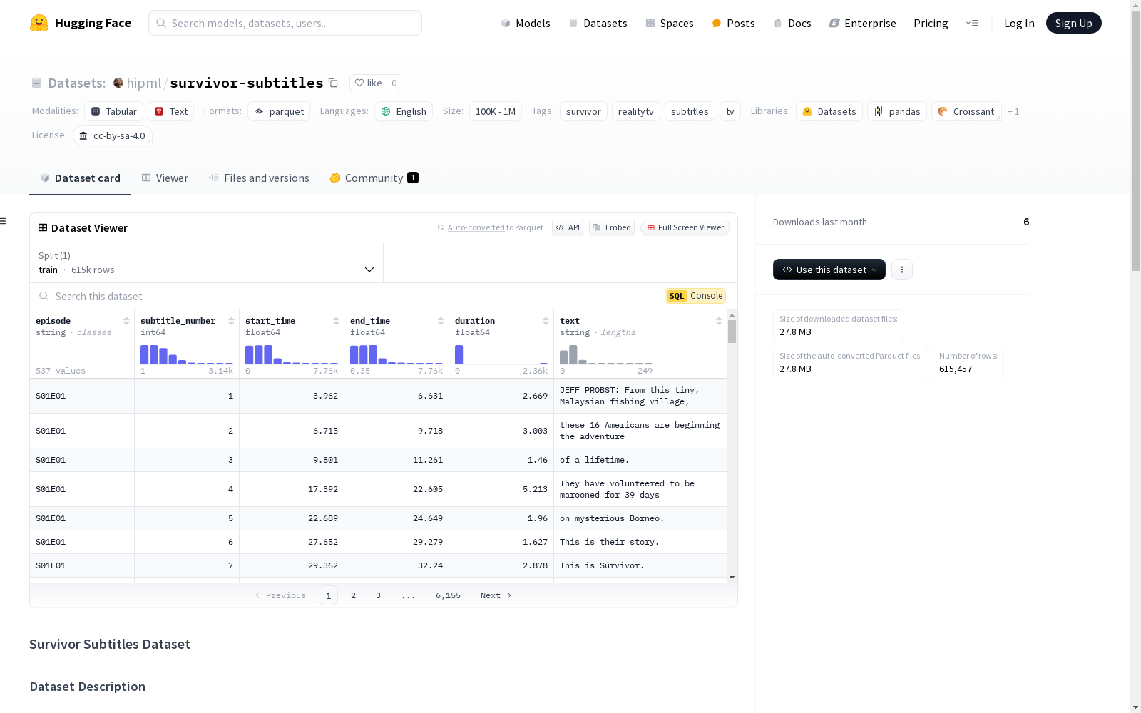Click the Datasets icon in the heading
This screenshot has width=1141, height=713.
36,83
